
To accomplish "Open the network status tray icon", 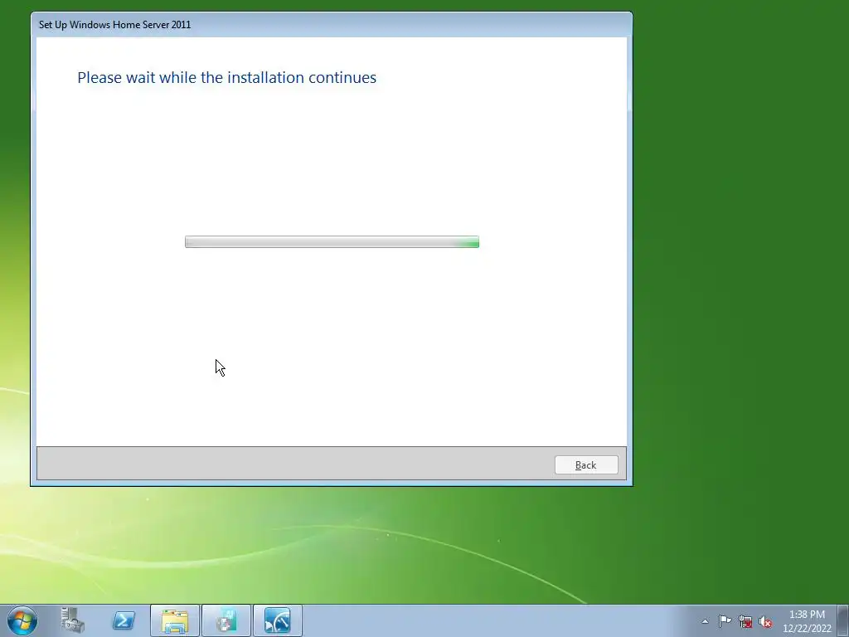I will click(x=745, y=621).
